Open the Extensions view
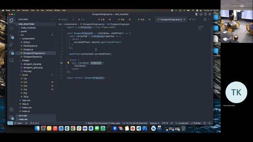The image size is (253, 142). click(x=11, y=52)
